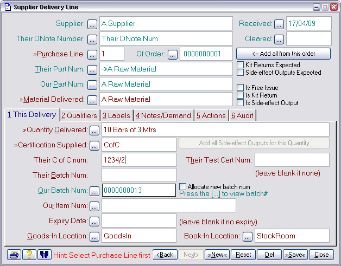Open the Book-In Location lookup button
This screenshot has width=341, height=266.
247,236
